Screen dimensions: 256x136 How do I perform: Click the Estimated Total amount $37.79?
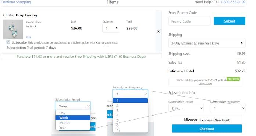240,71
